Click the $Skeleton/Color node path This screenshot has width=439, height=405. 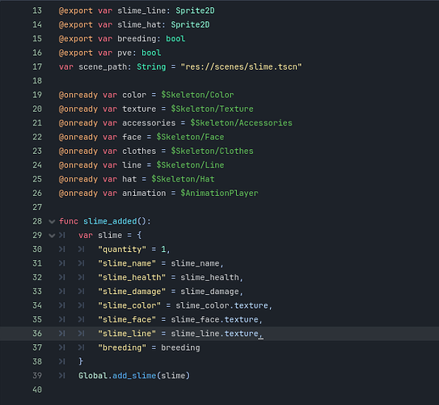(x=197, y=95)
